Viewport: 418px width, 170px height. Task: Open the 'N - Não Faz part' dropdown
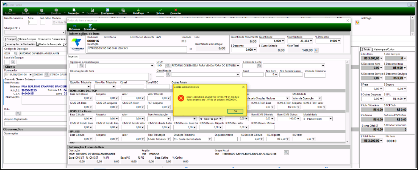[221, 119]
